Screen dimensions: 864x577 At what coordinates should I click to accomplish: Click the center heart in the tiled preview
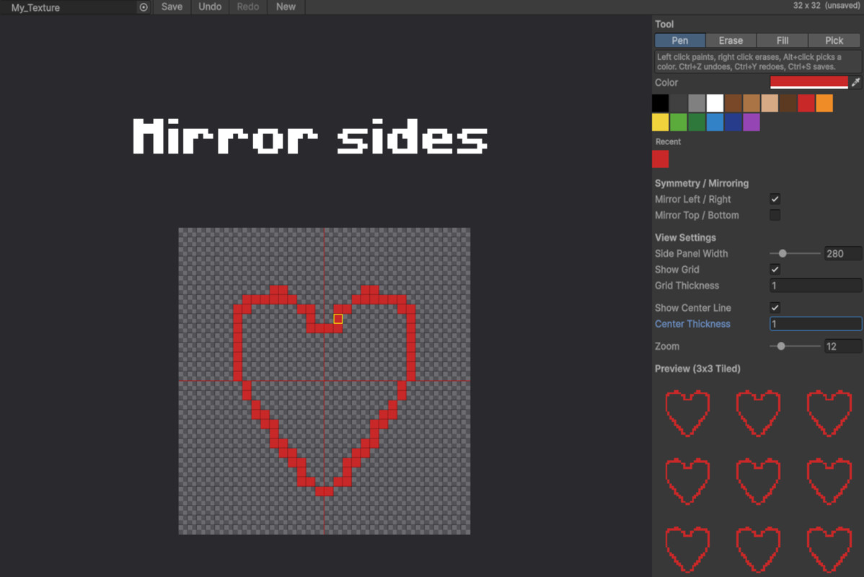coord(758,480)
